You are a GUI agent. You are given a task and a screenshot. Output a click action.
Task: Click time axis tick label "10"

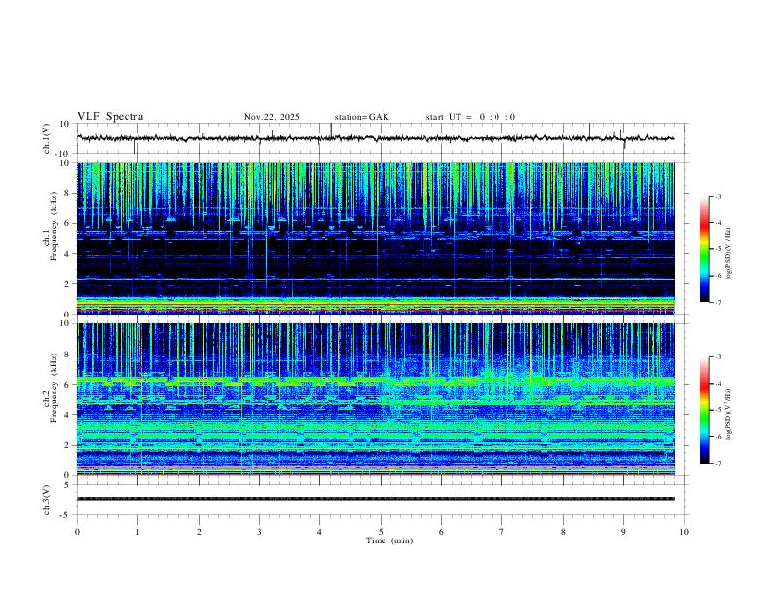(684, 532)
